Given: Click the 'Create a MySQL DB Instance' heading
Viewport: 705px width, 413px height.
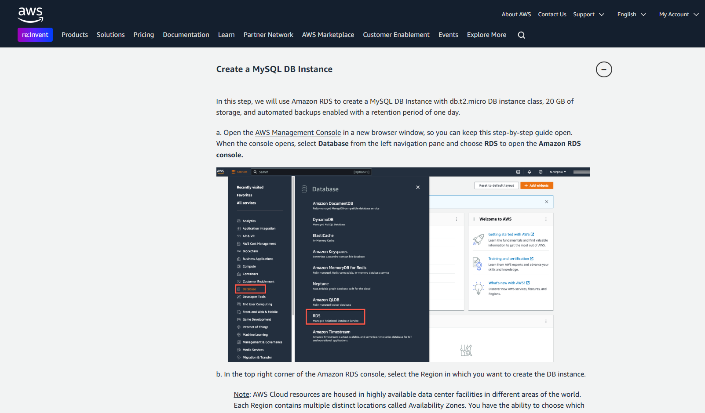Looking at the screenshot, I should tap(274, 69).
